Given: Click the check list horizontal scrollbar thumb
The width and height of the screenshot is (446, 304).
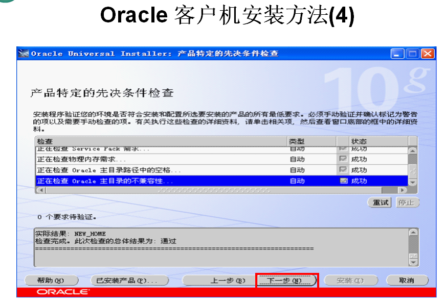Looking at the screenshot, I should click(214, 190).
